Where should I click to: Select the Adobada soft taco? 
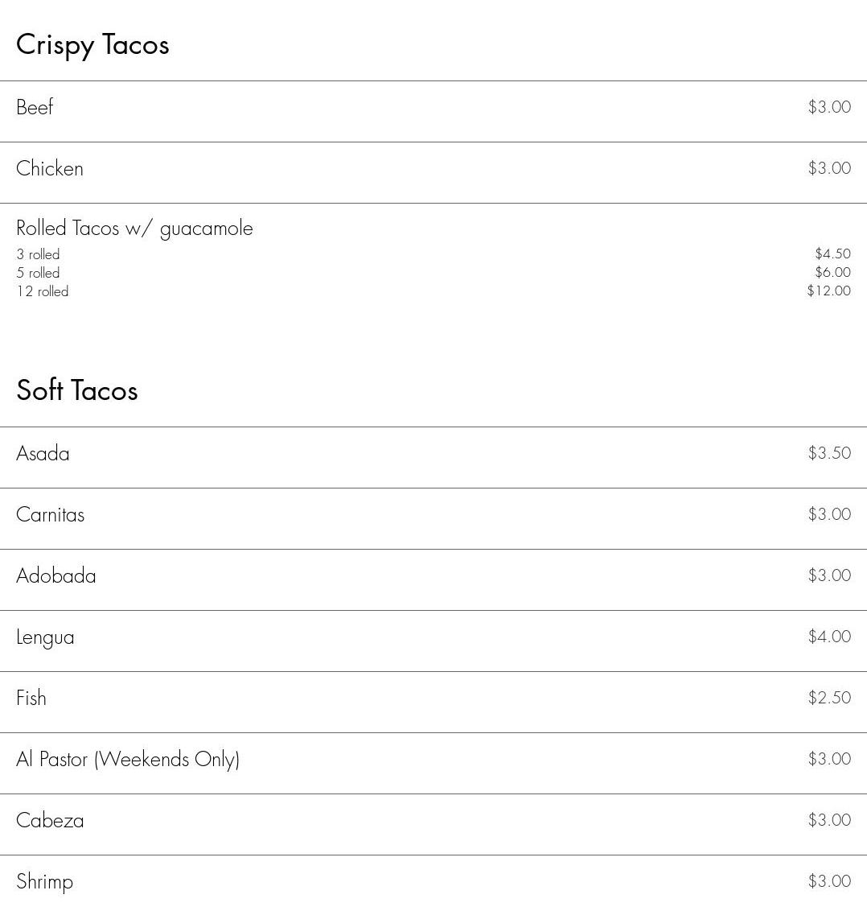pos(56,575)
